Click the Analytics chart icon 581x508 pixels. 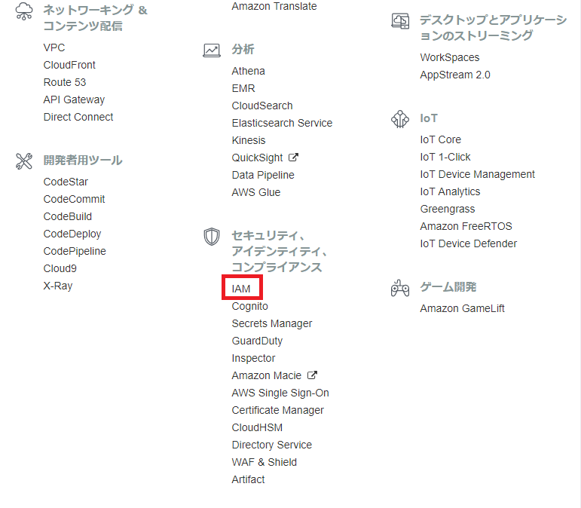point(212,50)
